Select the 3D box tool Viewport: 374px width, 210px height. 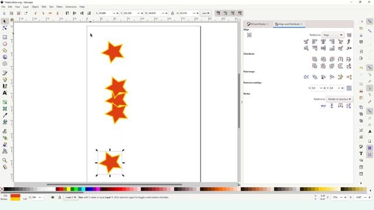5,57
